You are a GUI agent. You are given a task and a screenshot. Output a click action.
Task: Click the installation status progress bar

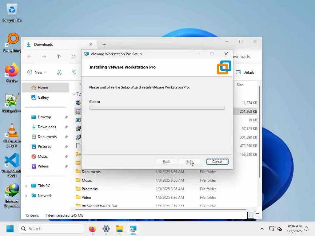(x=157, y=108)
